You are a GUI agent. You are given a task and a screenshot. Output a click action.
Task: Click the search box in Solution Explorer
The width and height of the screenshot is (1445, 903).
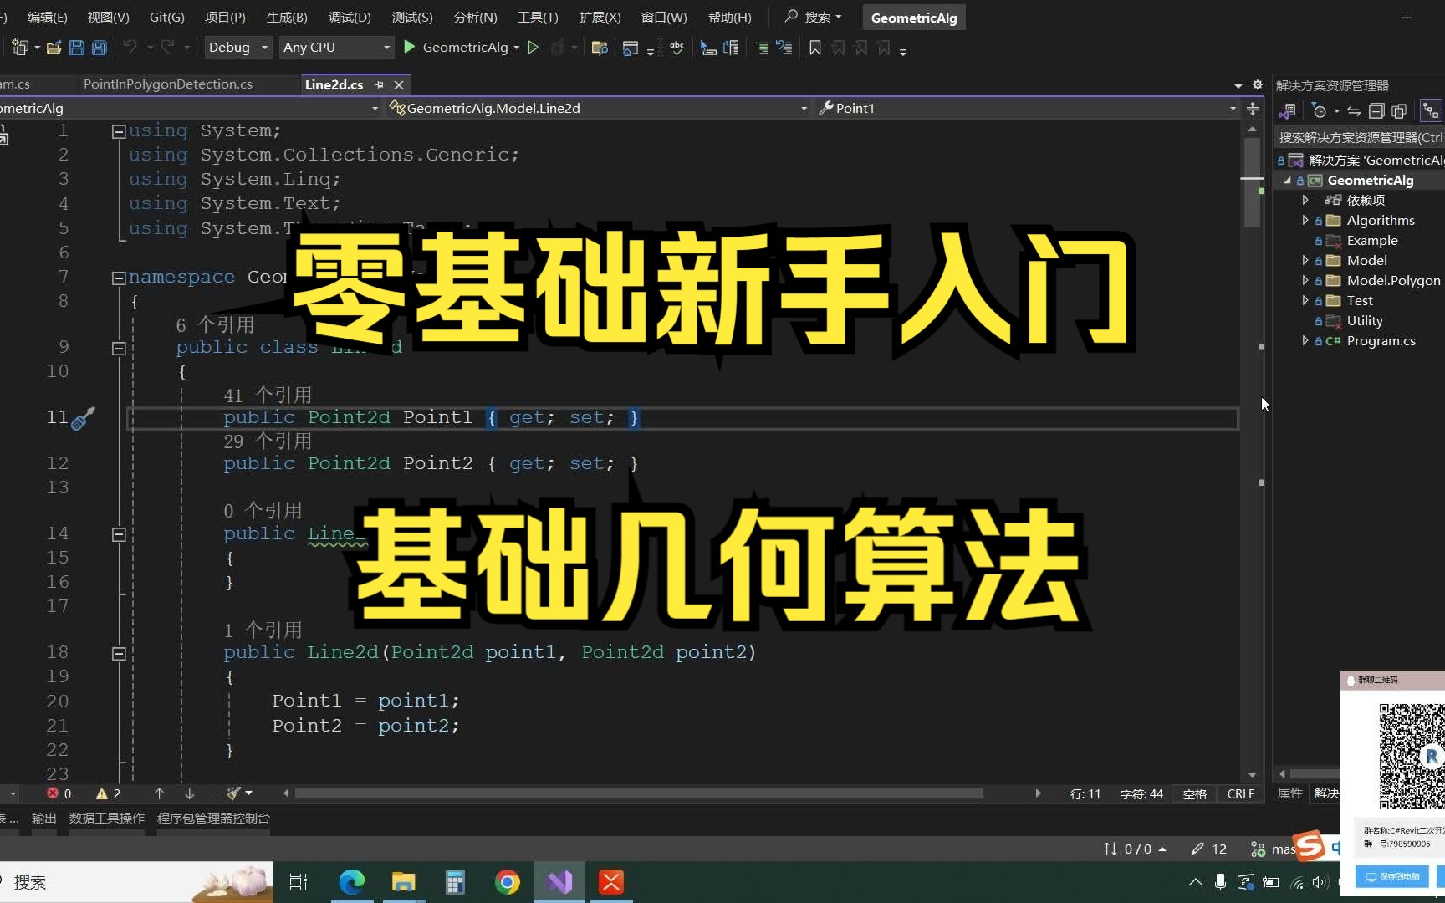[1360, 137]
